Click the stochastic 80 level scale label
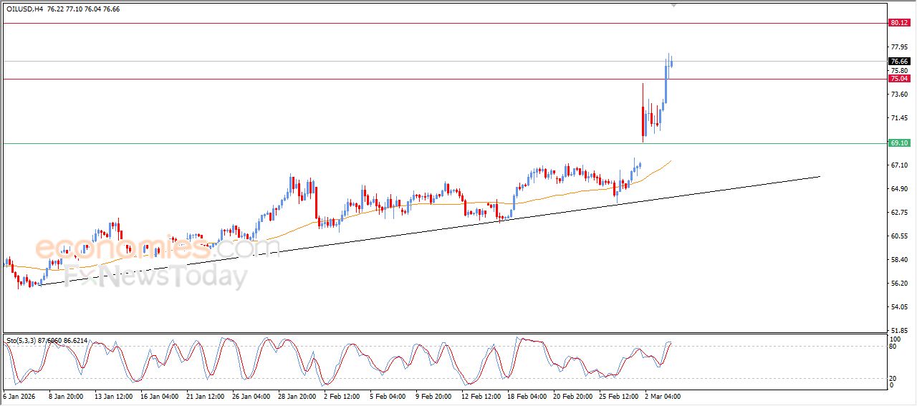917x406 pixels. (892, 347)
